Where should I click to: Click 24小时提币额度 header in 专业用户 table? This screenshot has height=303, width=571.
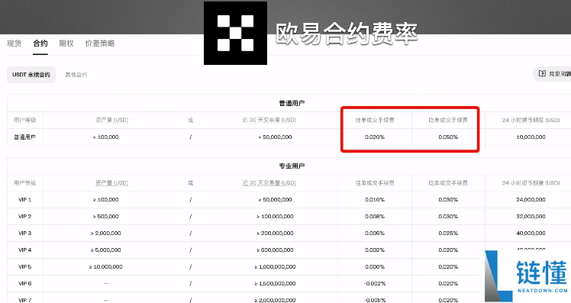point(531,183)
